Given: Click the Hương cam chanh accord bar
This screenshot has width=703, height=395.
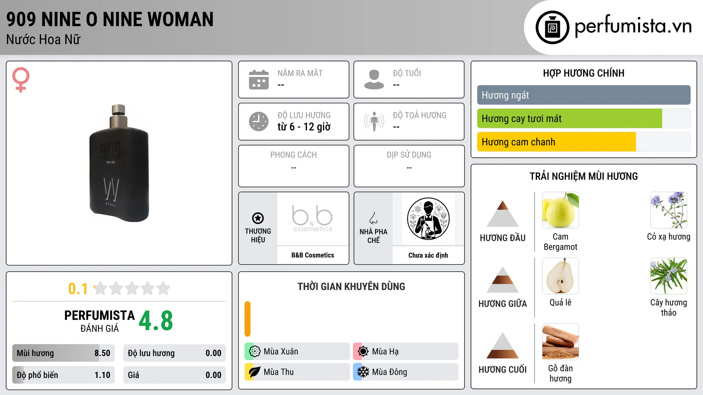Looking at the screenshot, I should tap(584, 142).
